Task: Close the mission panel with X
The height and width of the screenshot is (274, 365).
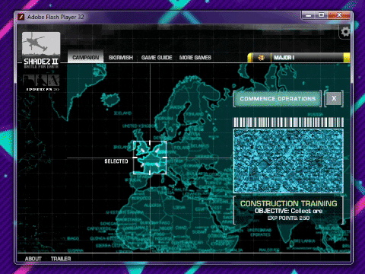Action: [x=334, y=98]
